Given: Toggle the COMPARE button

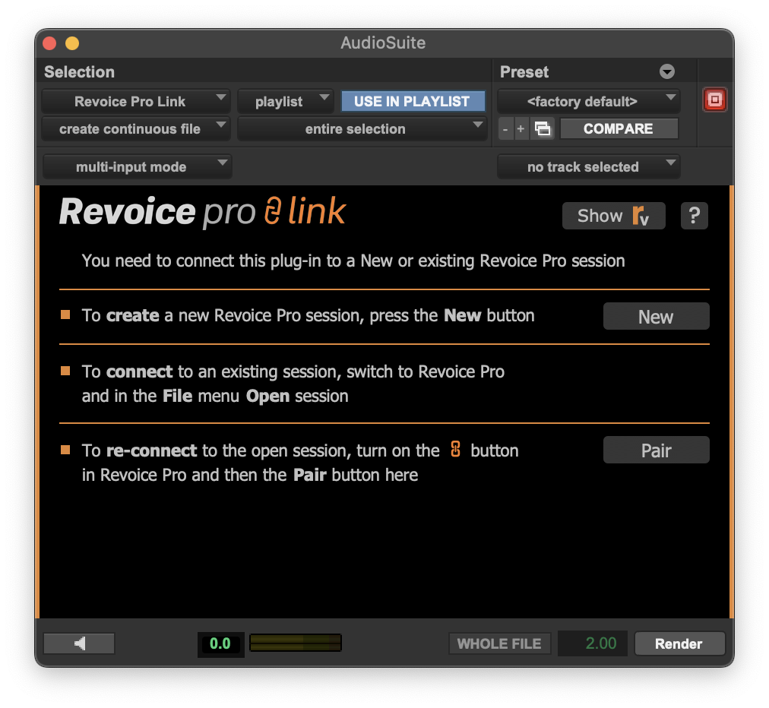Looking at the screenshot, I should 618,129.
